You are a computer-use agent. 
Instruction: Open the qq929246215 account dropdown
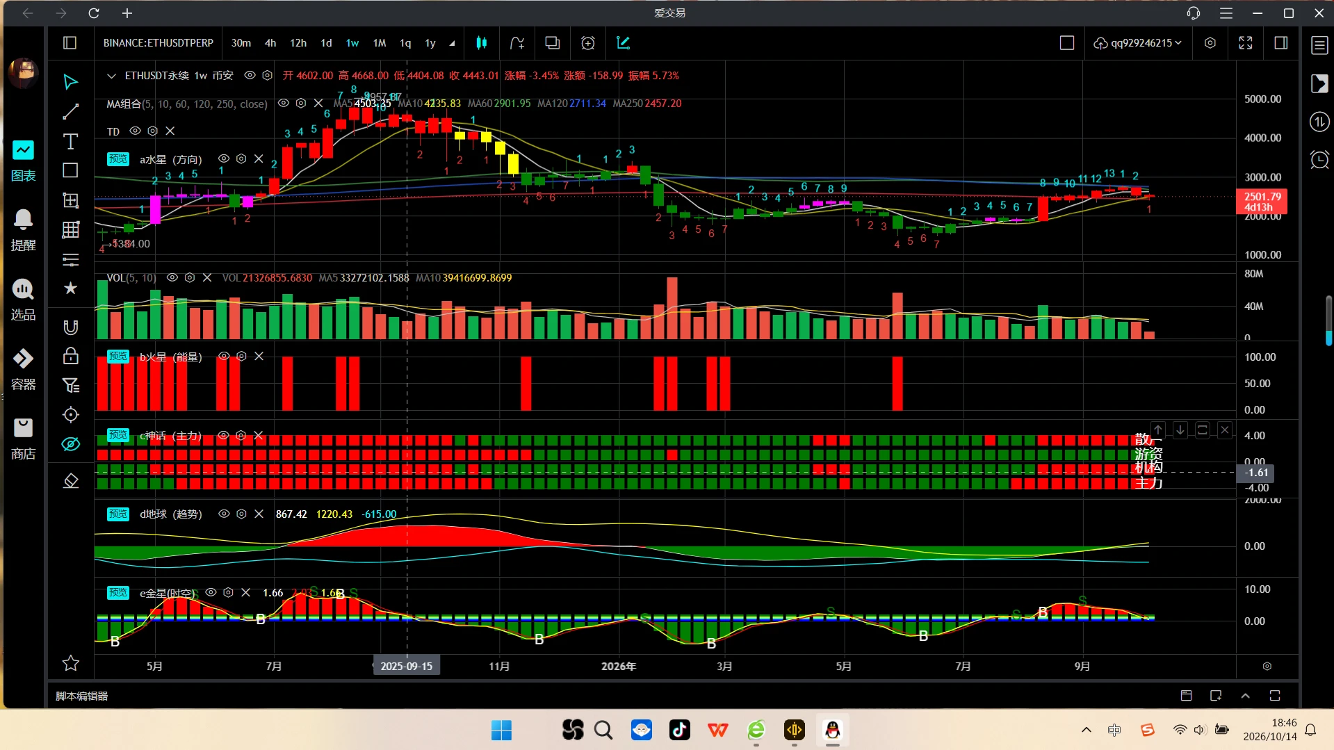pos(1138,43)
